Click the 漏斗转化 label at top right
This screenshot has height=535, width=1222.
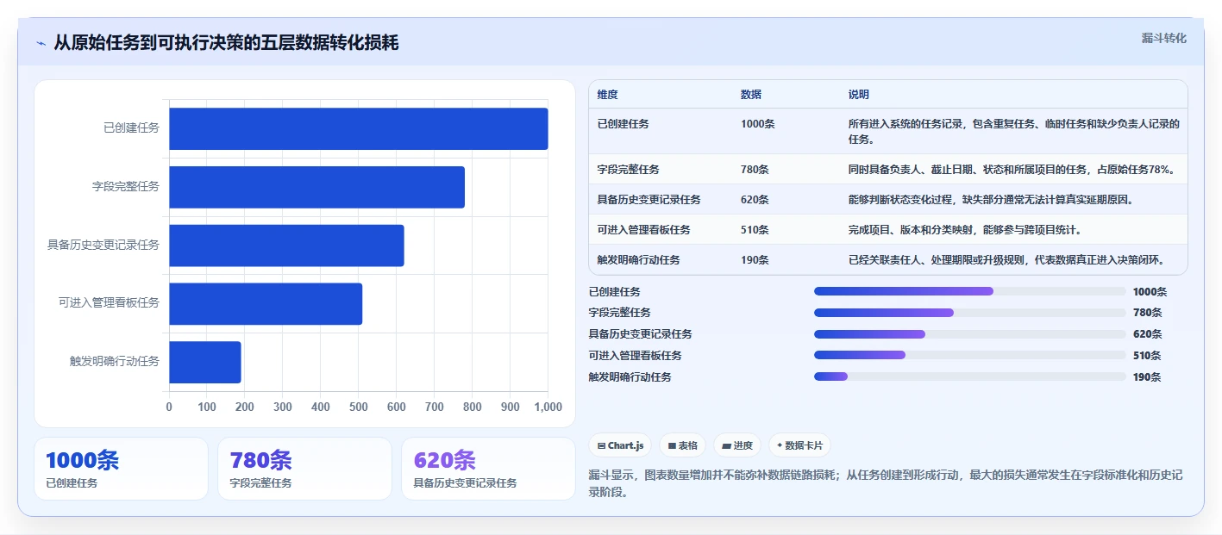1163,38
